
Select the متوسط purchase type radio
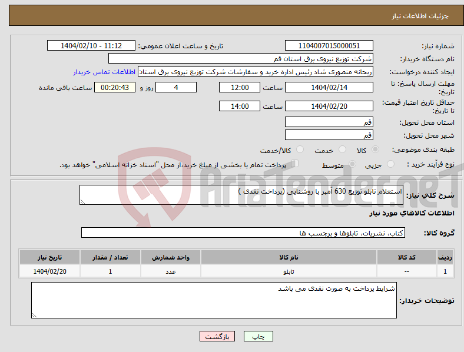(352, 164)
